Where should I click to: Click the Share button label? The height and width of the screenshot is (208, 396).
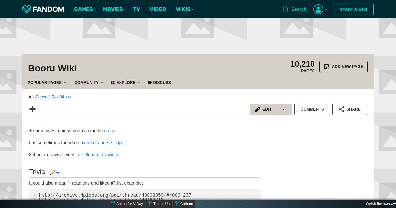pyautogui.click(x=354, y=109)
